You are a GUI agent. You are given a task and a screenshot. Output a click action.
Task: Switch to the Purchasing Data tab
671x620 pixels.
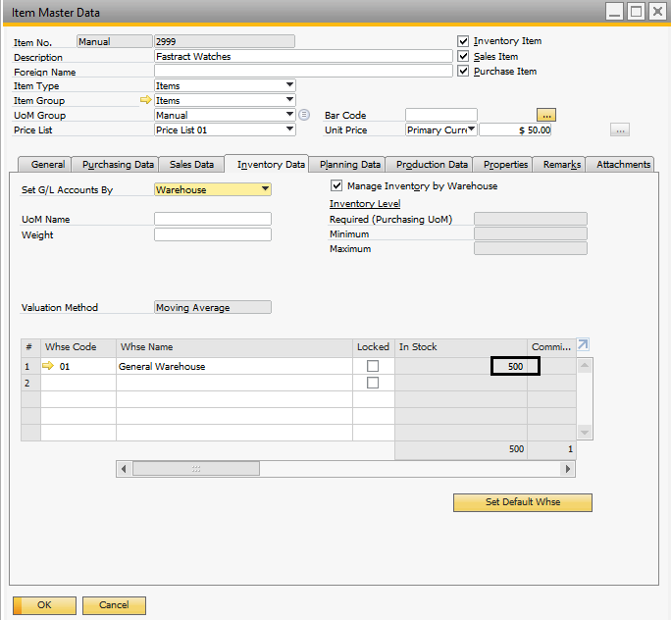(x=118, y=165)
